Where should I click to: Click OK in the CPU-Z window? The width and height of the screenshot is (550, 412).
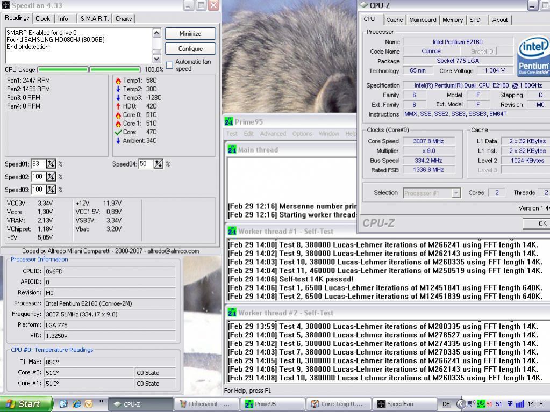537,223
